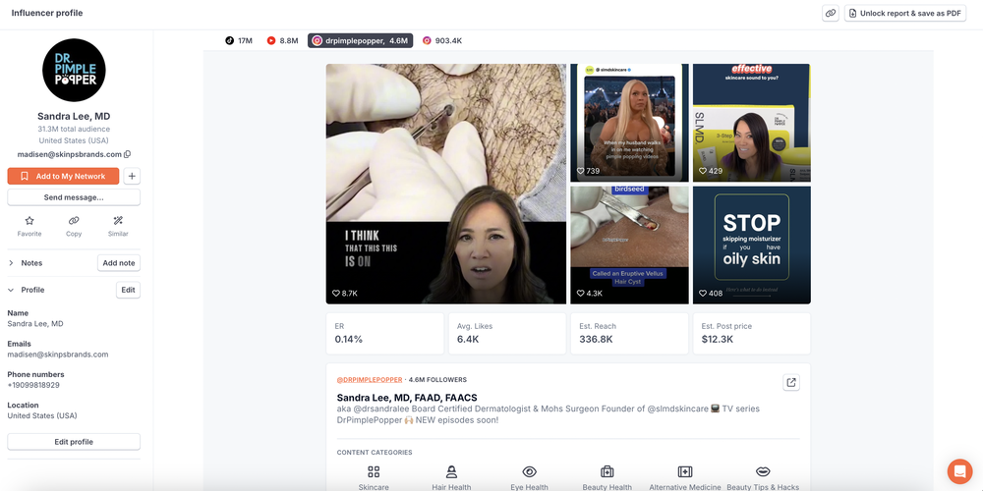Click the Sandra Lee, MD, FAAD, FAACS heading
The width and height of the screenshot is (983, 491).
[x=407, y=398]
